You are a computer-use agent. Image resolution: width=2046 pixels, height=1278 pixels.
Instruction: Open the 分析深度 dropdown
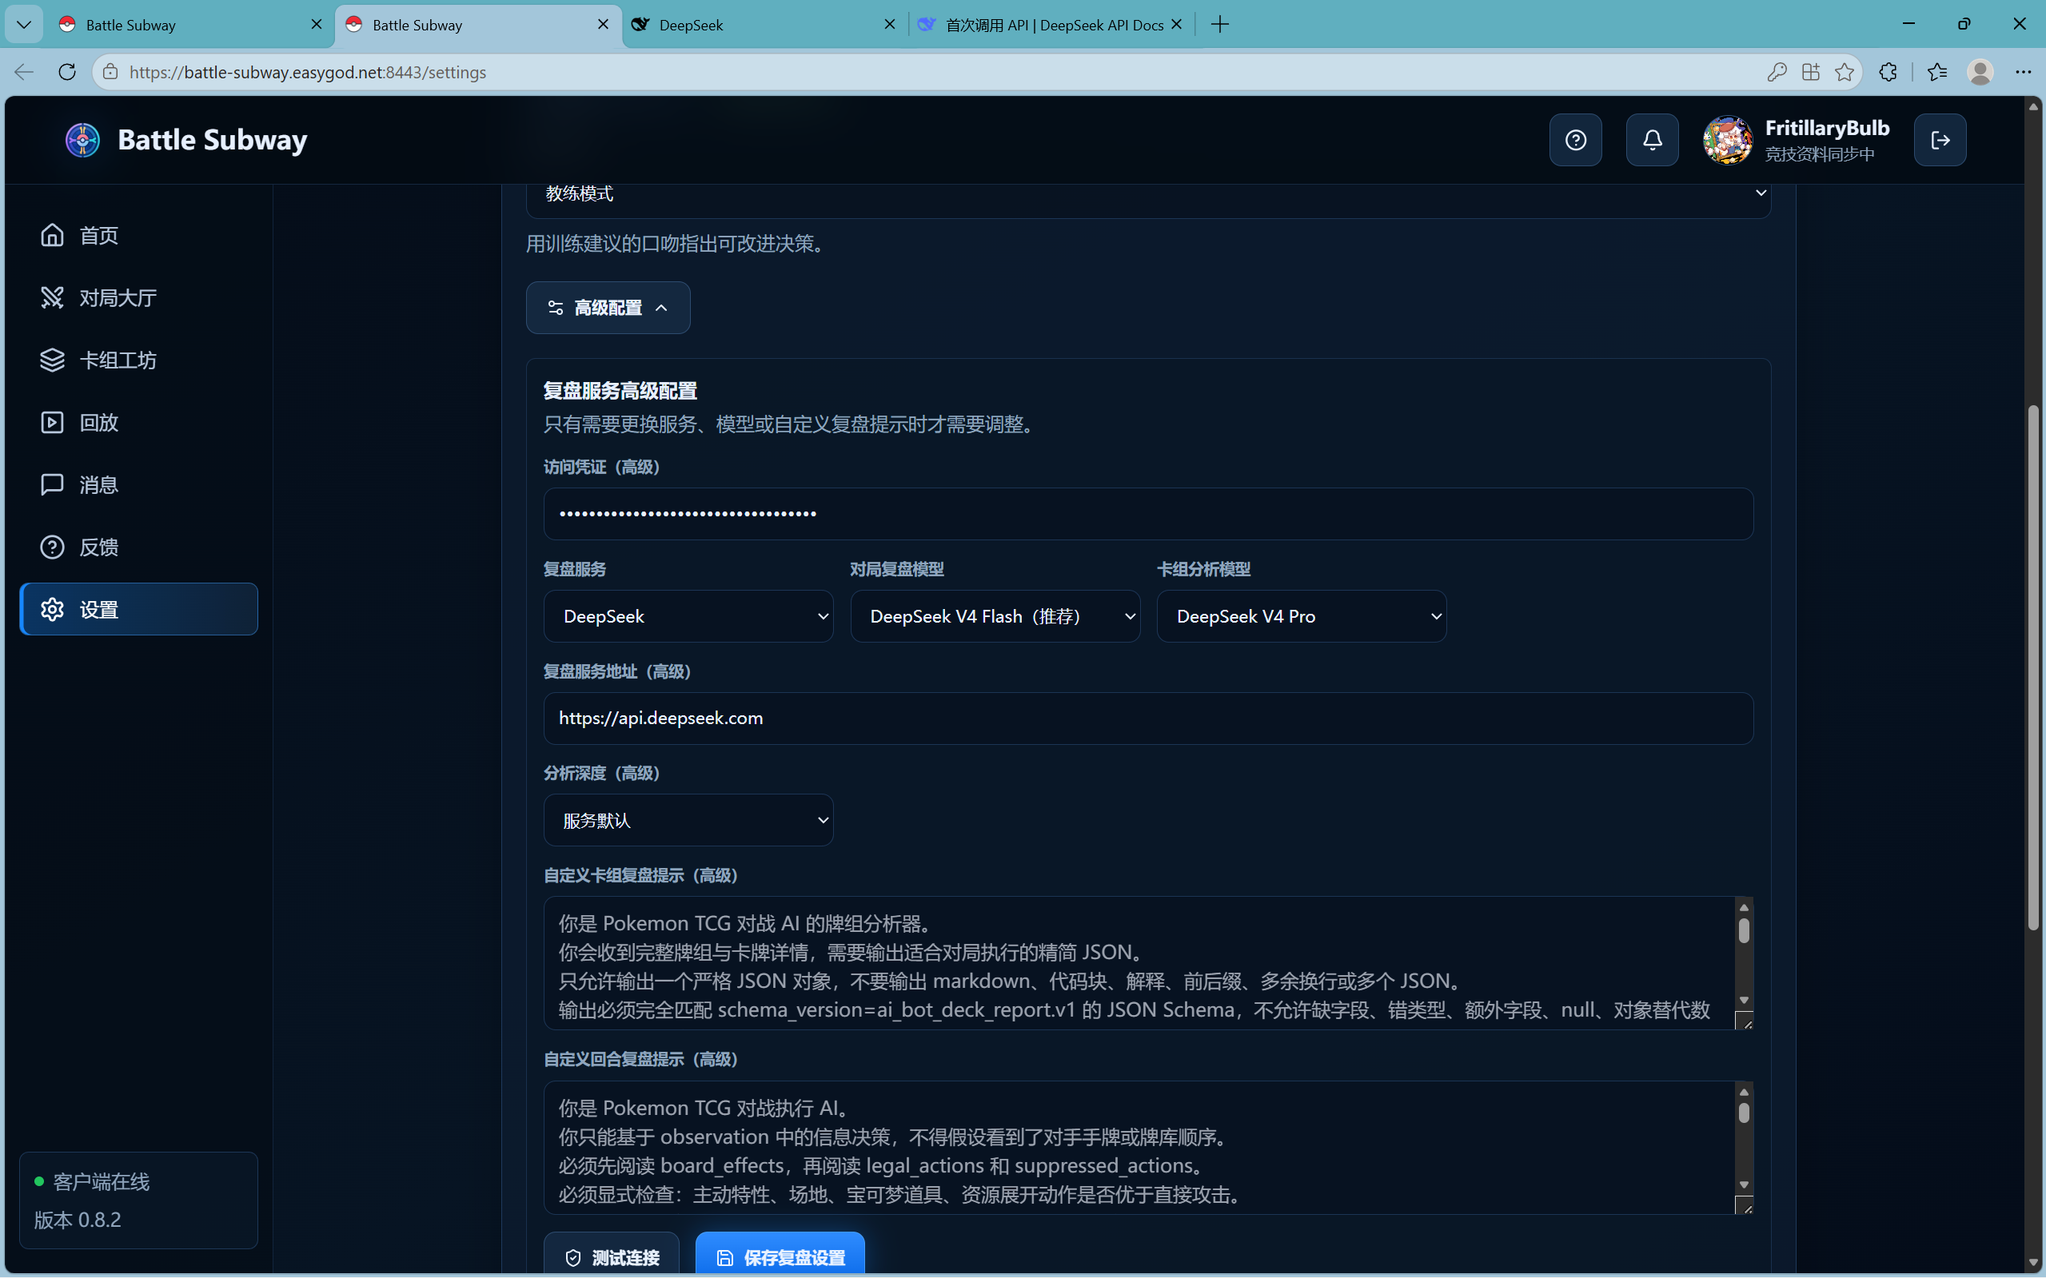pyautogui.click(x=688, y=820)
